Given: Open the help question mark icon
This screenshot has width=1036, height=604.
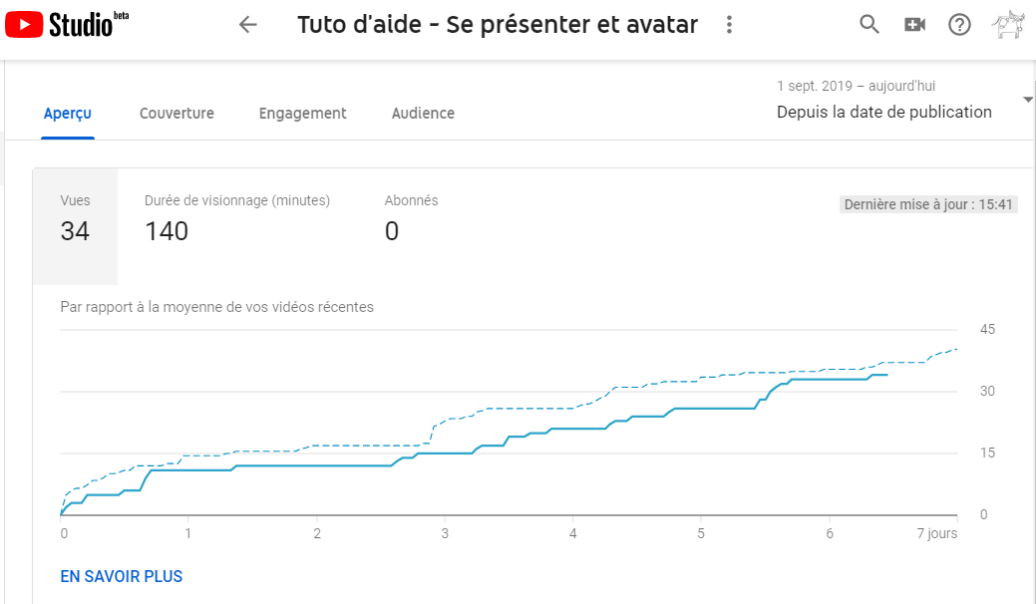Looking at the screenshot, I should pos(959,25).
